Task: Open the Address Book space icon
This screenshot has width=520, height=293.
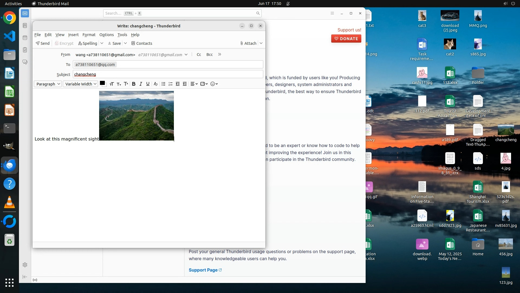Action: point(25,26)
